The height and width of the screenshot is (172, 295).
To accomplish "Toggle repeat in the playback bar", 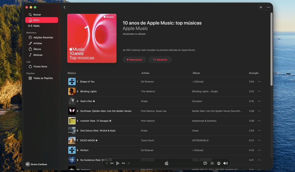I will point(129,163).
